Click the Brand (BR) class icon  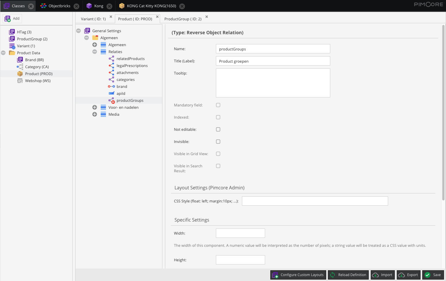[x=20, y=59]
